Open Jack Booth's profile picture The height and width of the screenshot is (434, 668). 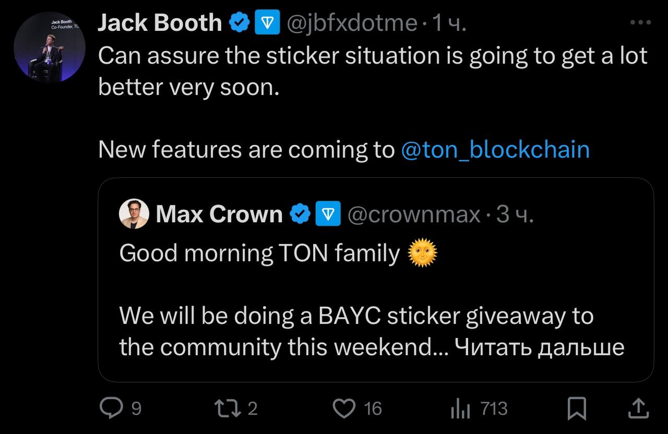click(50, 47)
